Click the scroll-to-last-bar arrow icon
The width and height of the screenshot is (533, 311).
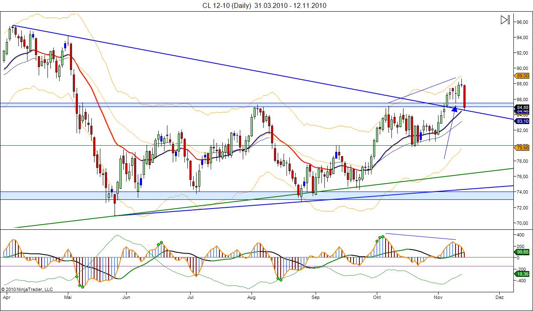[505, 20]
